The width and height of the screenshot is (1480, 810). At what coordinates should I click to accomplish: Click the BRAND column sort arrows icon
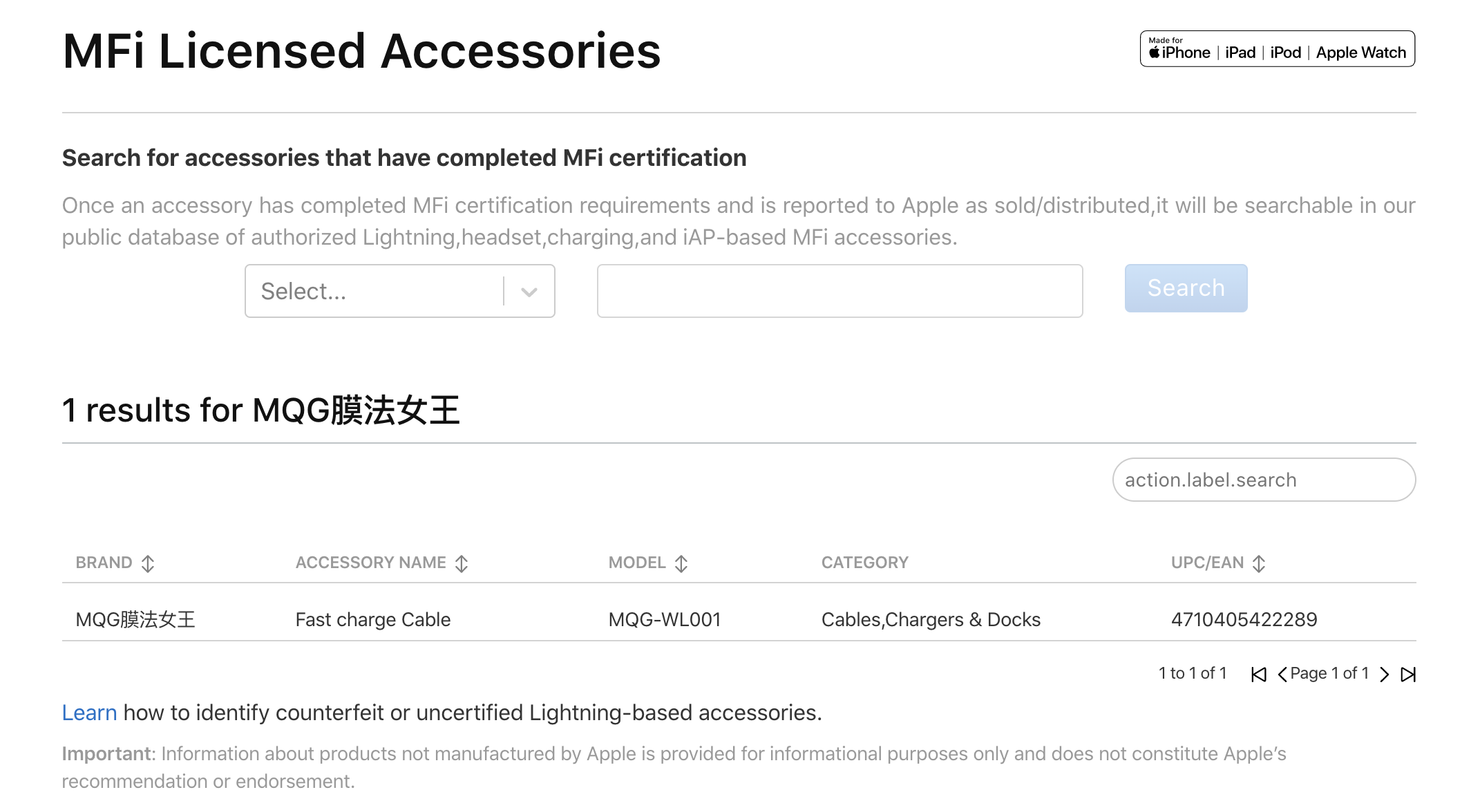pyautogui.click(x=148, y=563)
